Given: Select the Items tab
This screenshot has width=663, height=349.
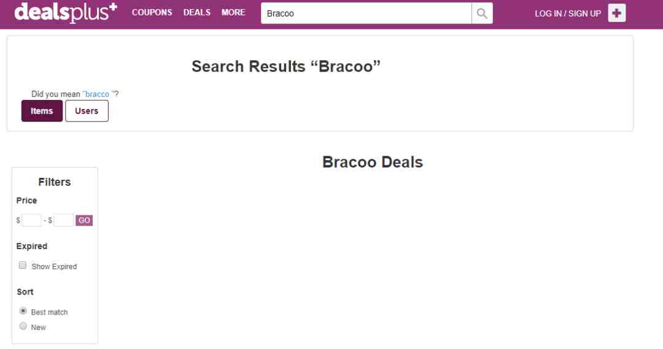Looking at the screenshot, I should coord(42,111).
